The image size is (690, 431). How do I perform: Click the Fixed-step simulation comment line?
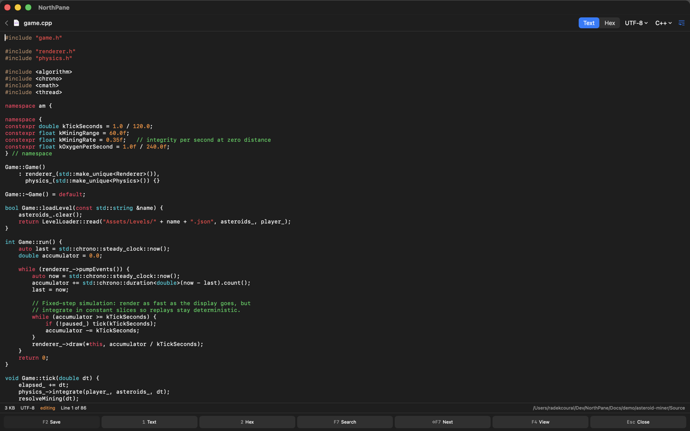(141, 303)
